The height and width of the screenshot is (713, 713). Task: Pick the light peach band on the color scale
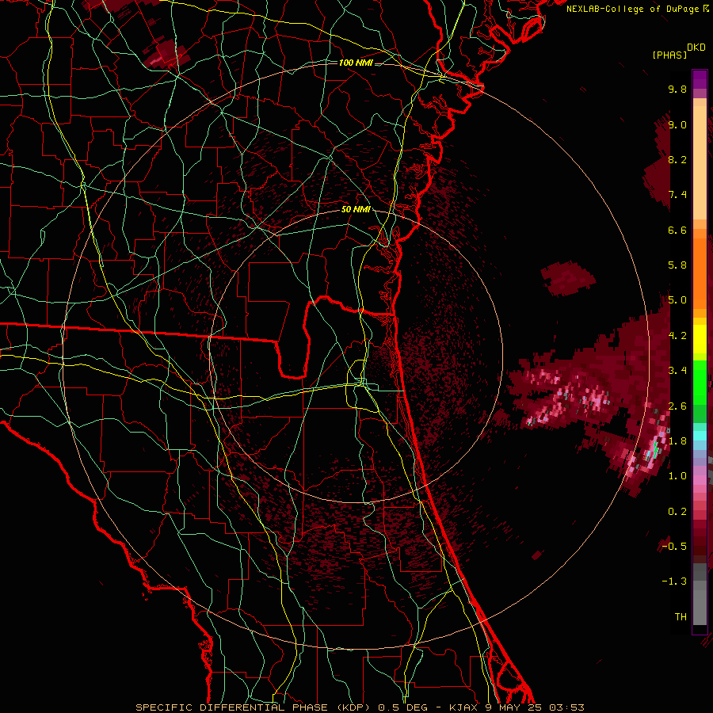tap(700, 162)
